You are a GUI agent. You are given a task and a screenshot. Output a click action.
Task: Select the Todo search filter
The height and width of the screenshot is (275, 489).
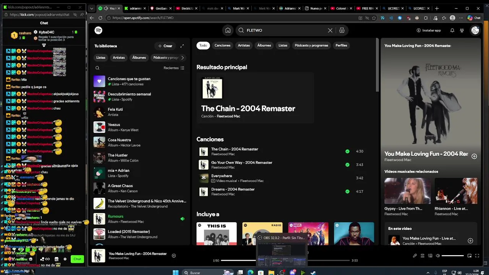point(203,45)
